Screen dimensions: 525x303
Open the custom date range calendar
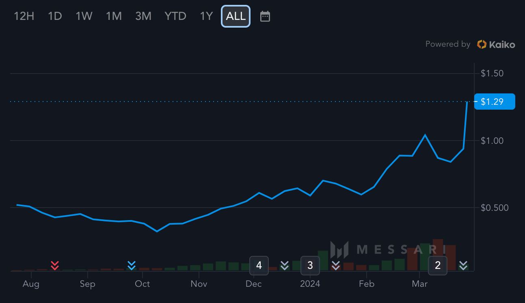(265, 16)
